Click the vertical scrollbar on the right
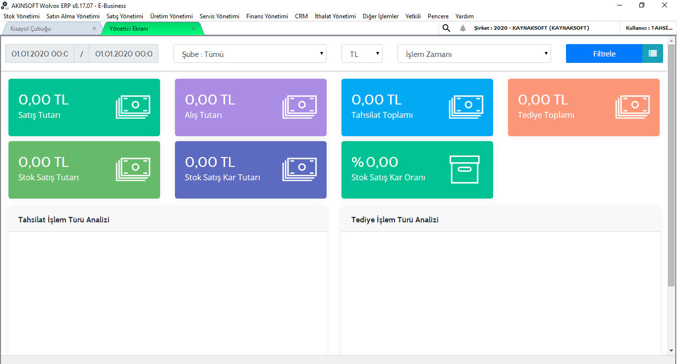Screen dimensions: 677x364 click(672, 163)
